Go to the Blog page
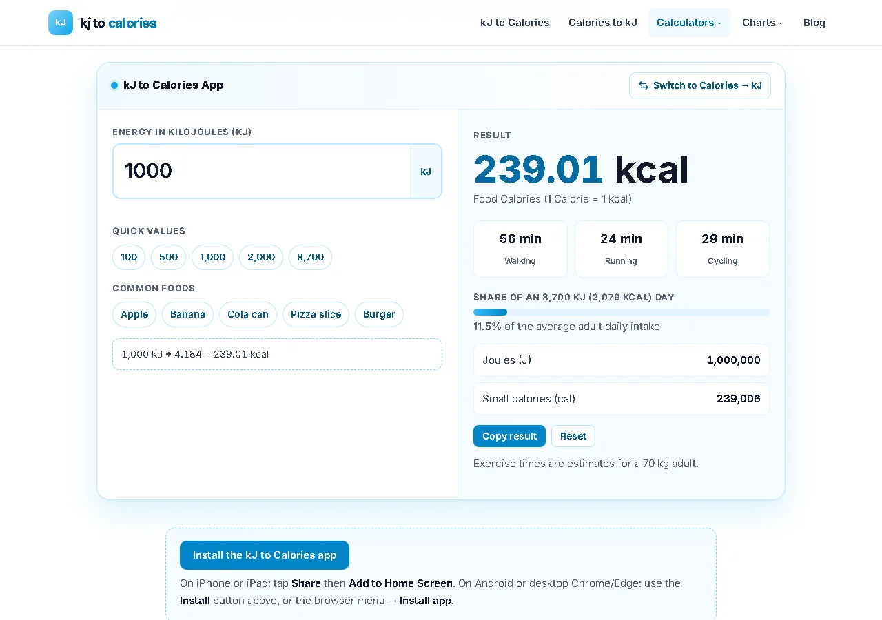Screen dimensions: 882x620 (814, 23)
